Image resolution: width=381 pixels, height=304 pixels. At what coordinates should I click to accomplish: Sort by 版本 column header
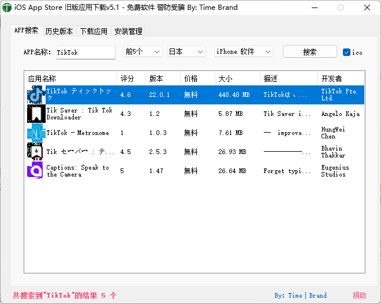tap(163, 78)
